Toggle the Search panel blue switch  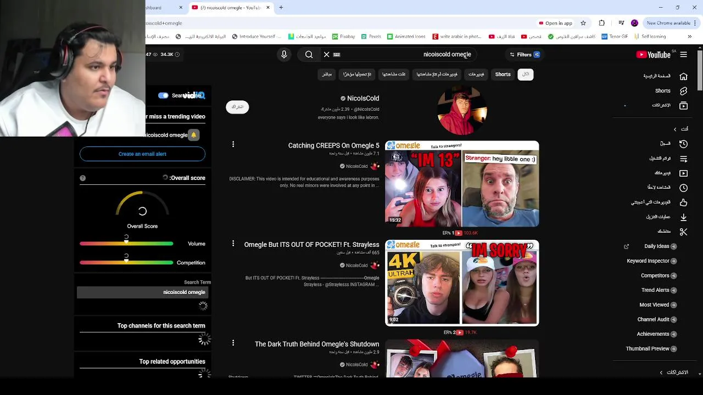pos(163,95)
